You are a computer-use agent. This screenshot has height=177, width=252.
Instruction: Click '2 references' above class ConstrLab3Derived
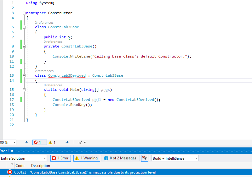[x=44, y=71]
